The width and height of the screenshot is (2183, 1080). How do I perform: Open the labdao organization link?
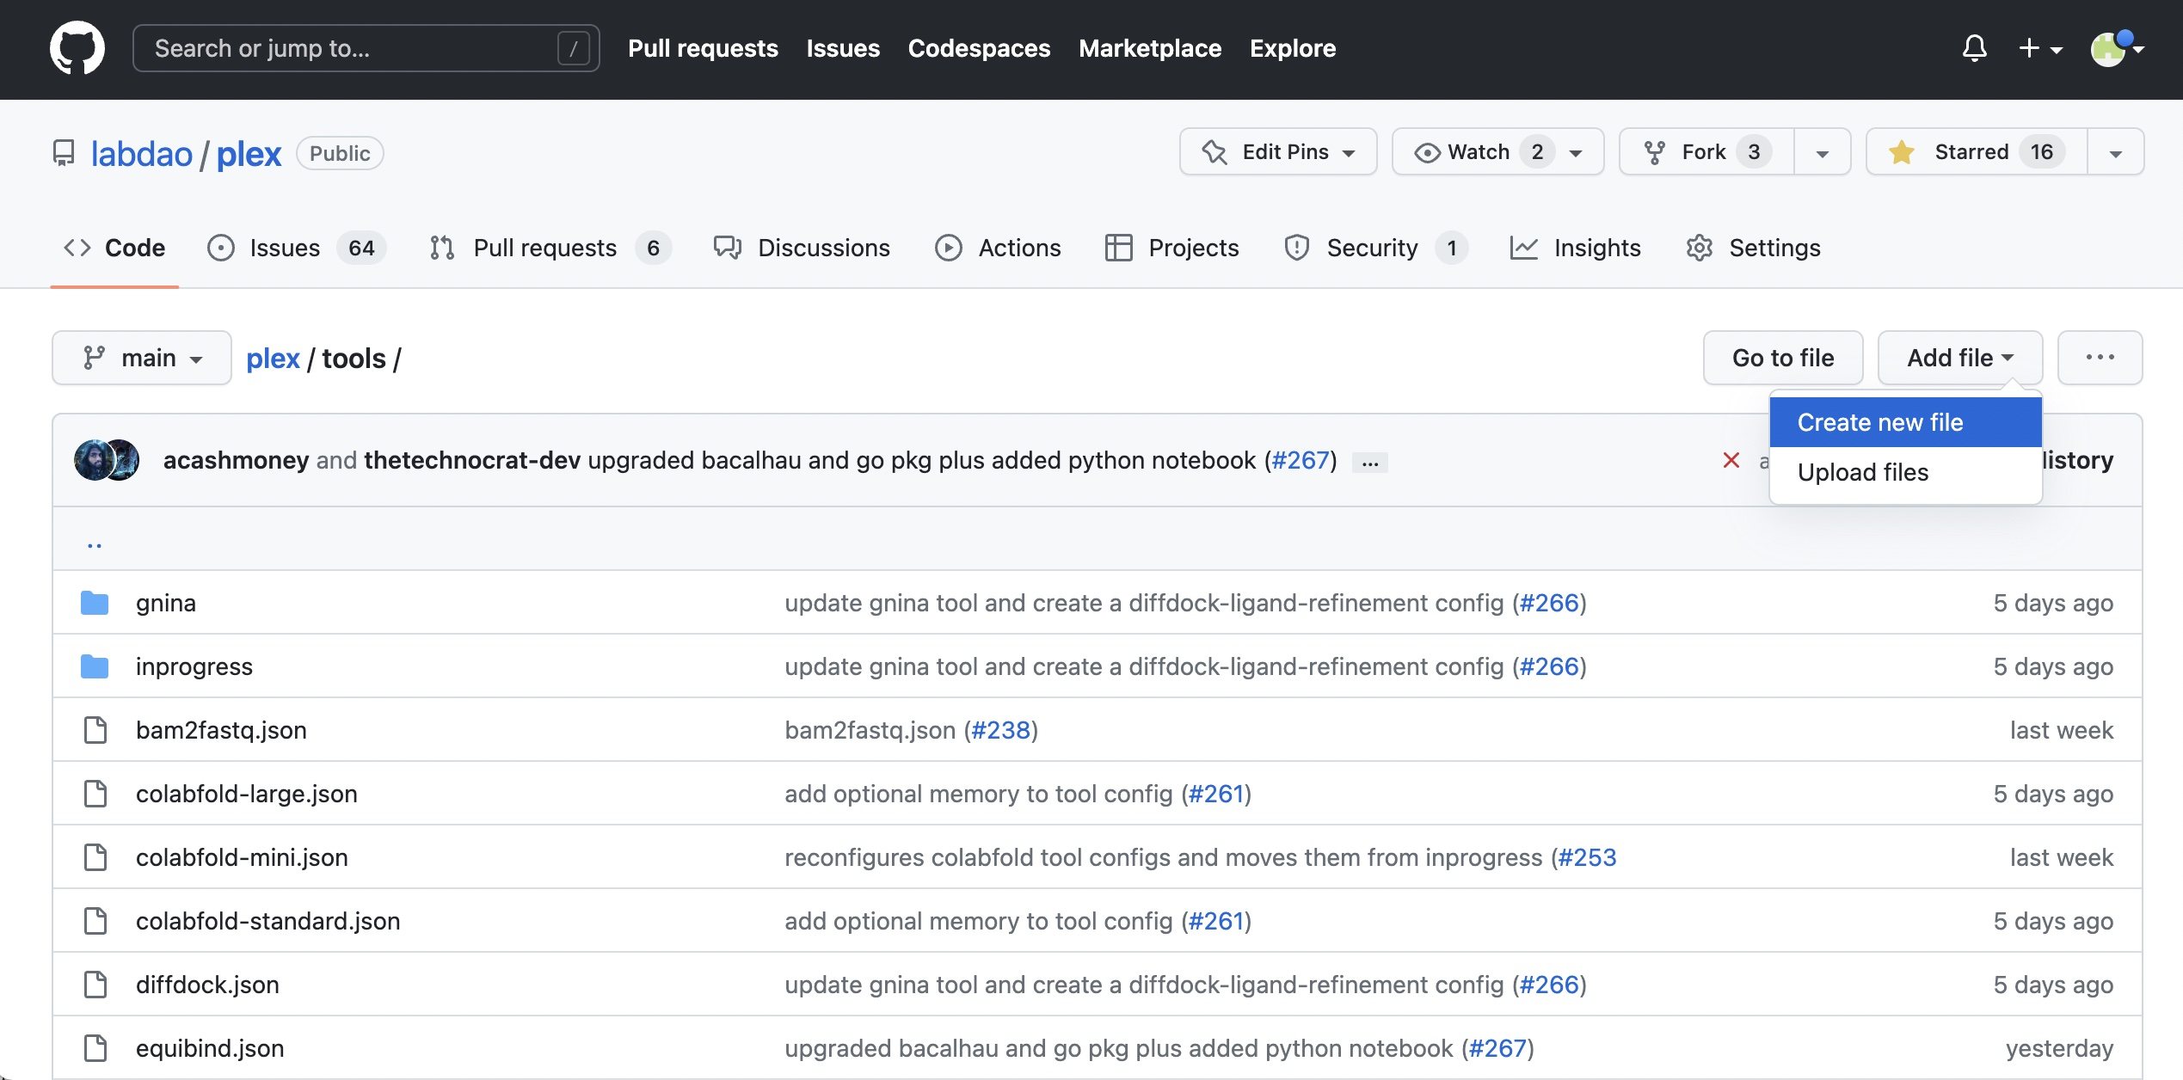coord(142,154)
